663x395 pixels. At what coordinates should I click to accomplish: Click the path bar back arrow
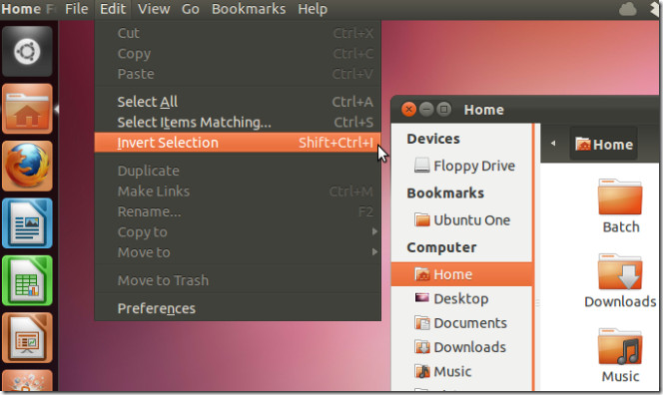(x=553, y=144)
